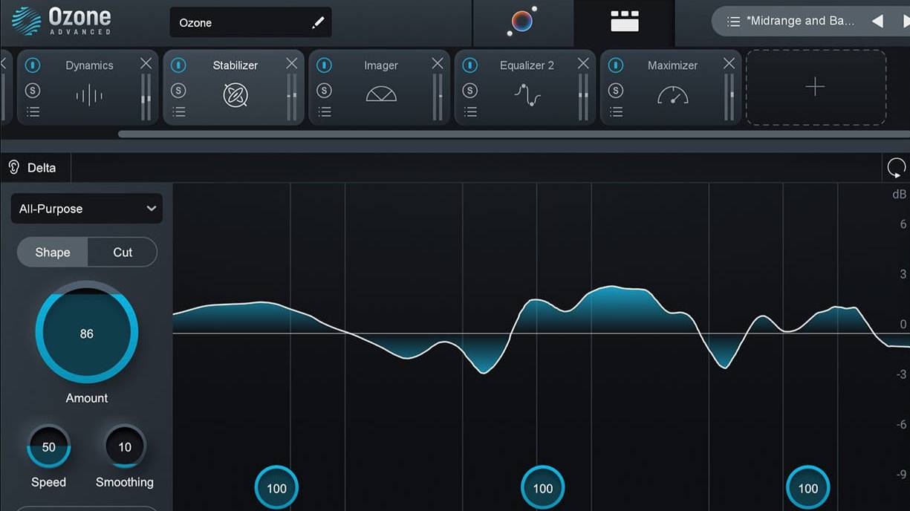Click the reset loop icon at top right

pos(897,168)
